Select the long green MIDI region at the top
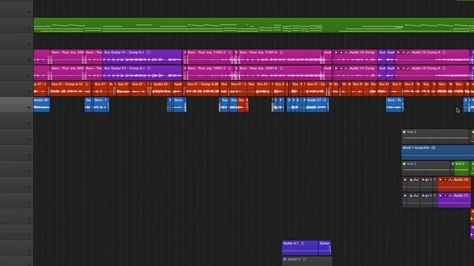 (253, 25)
